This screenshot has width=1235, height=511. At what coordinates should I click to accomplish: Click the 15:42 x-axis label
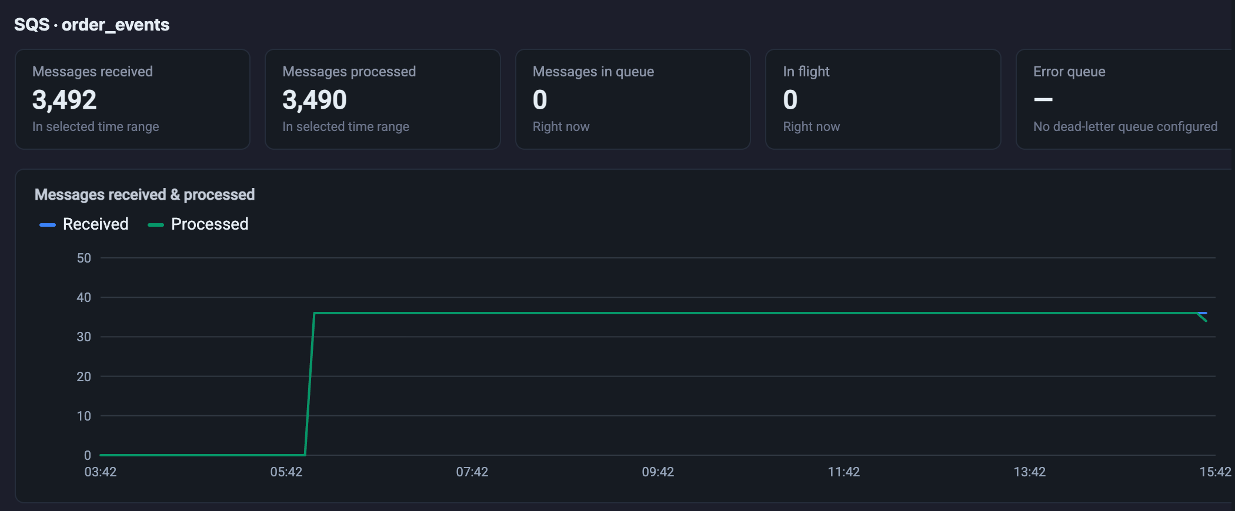coord(1215,472)
